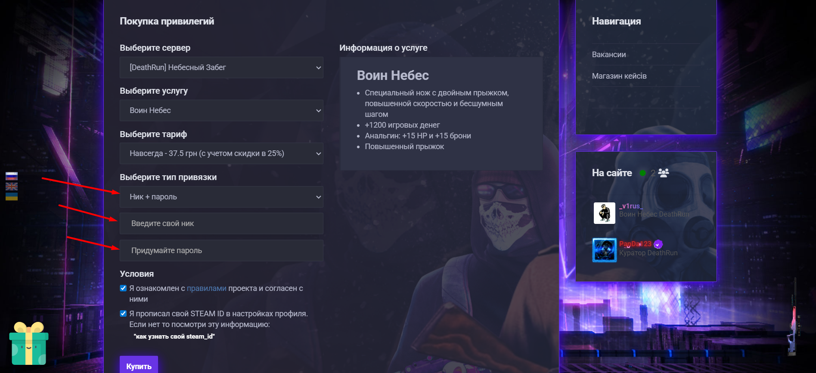Click the green online status dot
This screenshot has width=816, height=373.
click(x=642, y=173)
